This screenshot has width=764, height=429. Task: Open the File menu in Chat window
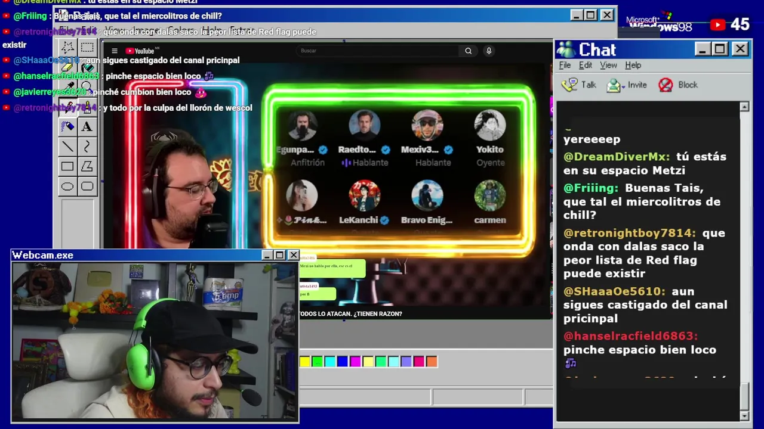(x=565, y=65)
